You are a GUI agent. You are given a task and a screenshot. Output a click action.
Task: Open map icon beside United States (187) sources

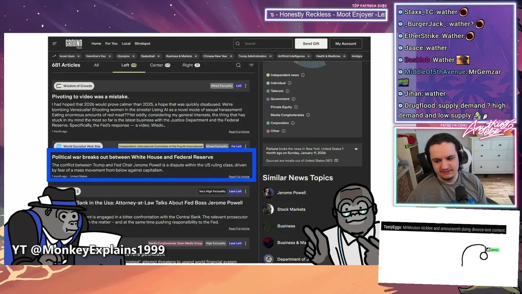336,160
